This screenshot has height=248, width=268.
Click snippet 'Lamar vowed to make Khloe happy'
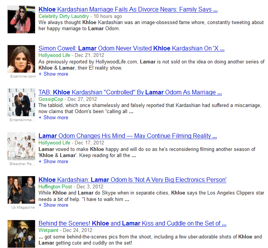[x=147, y=152]
